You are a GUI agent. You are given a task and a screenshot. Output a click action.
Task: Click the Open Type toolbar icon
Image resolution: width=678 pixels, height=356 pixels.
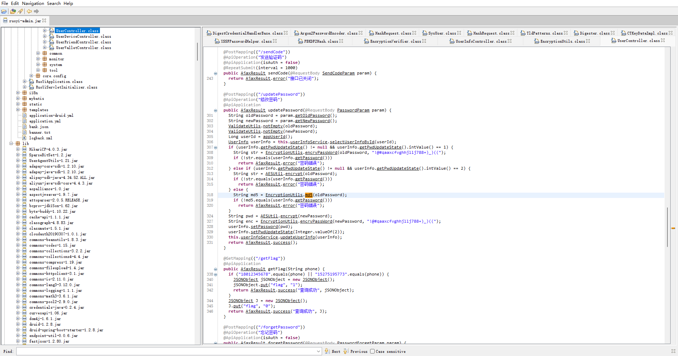click(13, 11)
